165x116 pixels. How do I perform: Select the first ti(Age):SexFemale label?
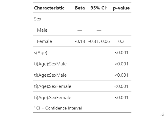click(x=53, y=86)
